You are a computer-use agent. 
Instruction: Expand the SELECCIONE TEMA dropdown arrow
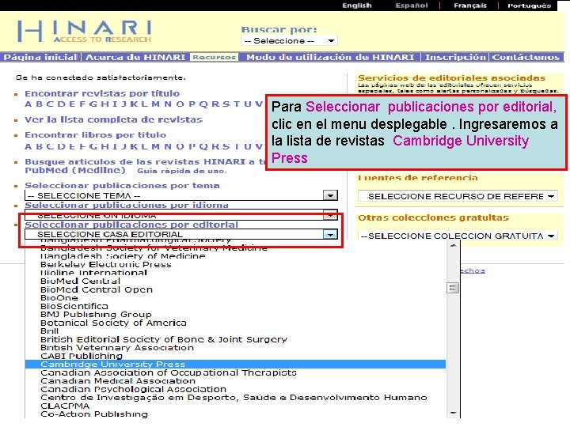[x=330, y=196]
